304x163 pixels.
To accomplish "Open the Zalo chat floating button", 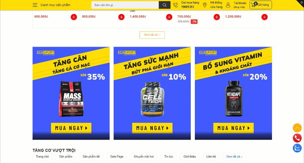I will click(x=297, y=148).
